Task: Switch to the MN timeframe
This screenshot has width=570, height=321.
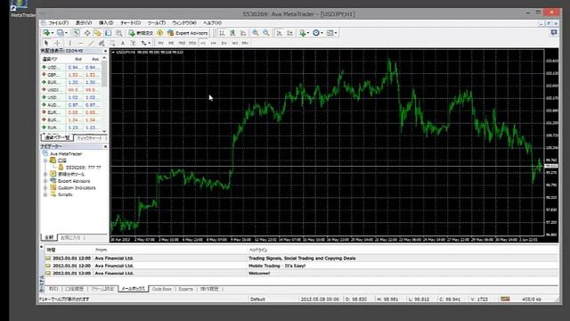Action: 245,43
